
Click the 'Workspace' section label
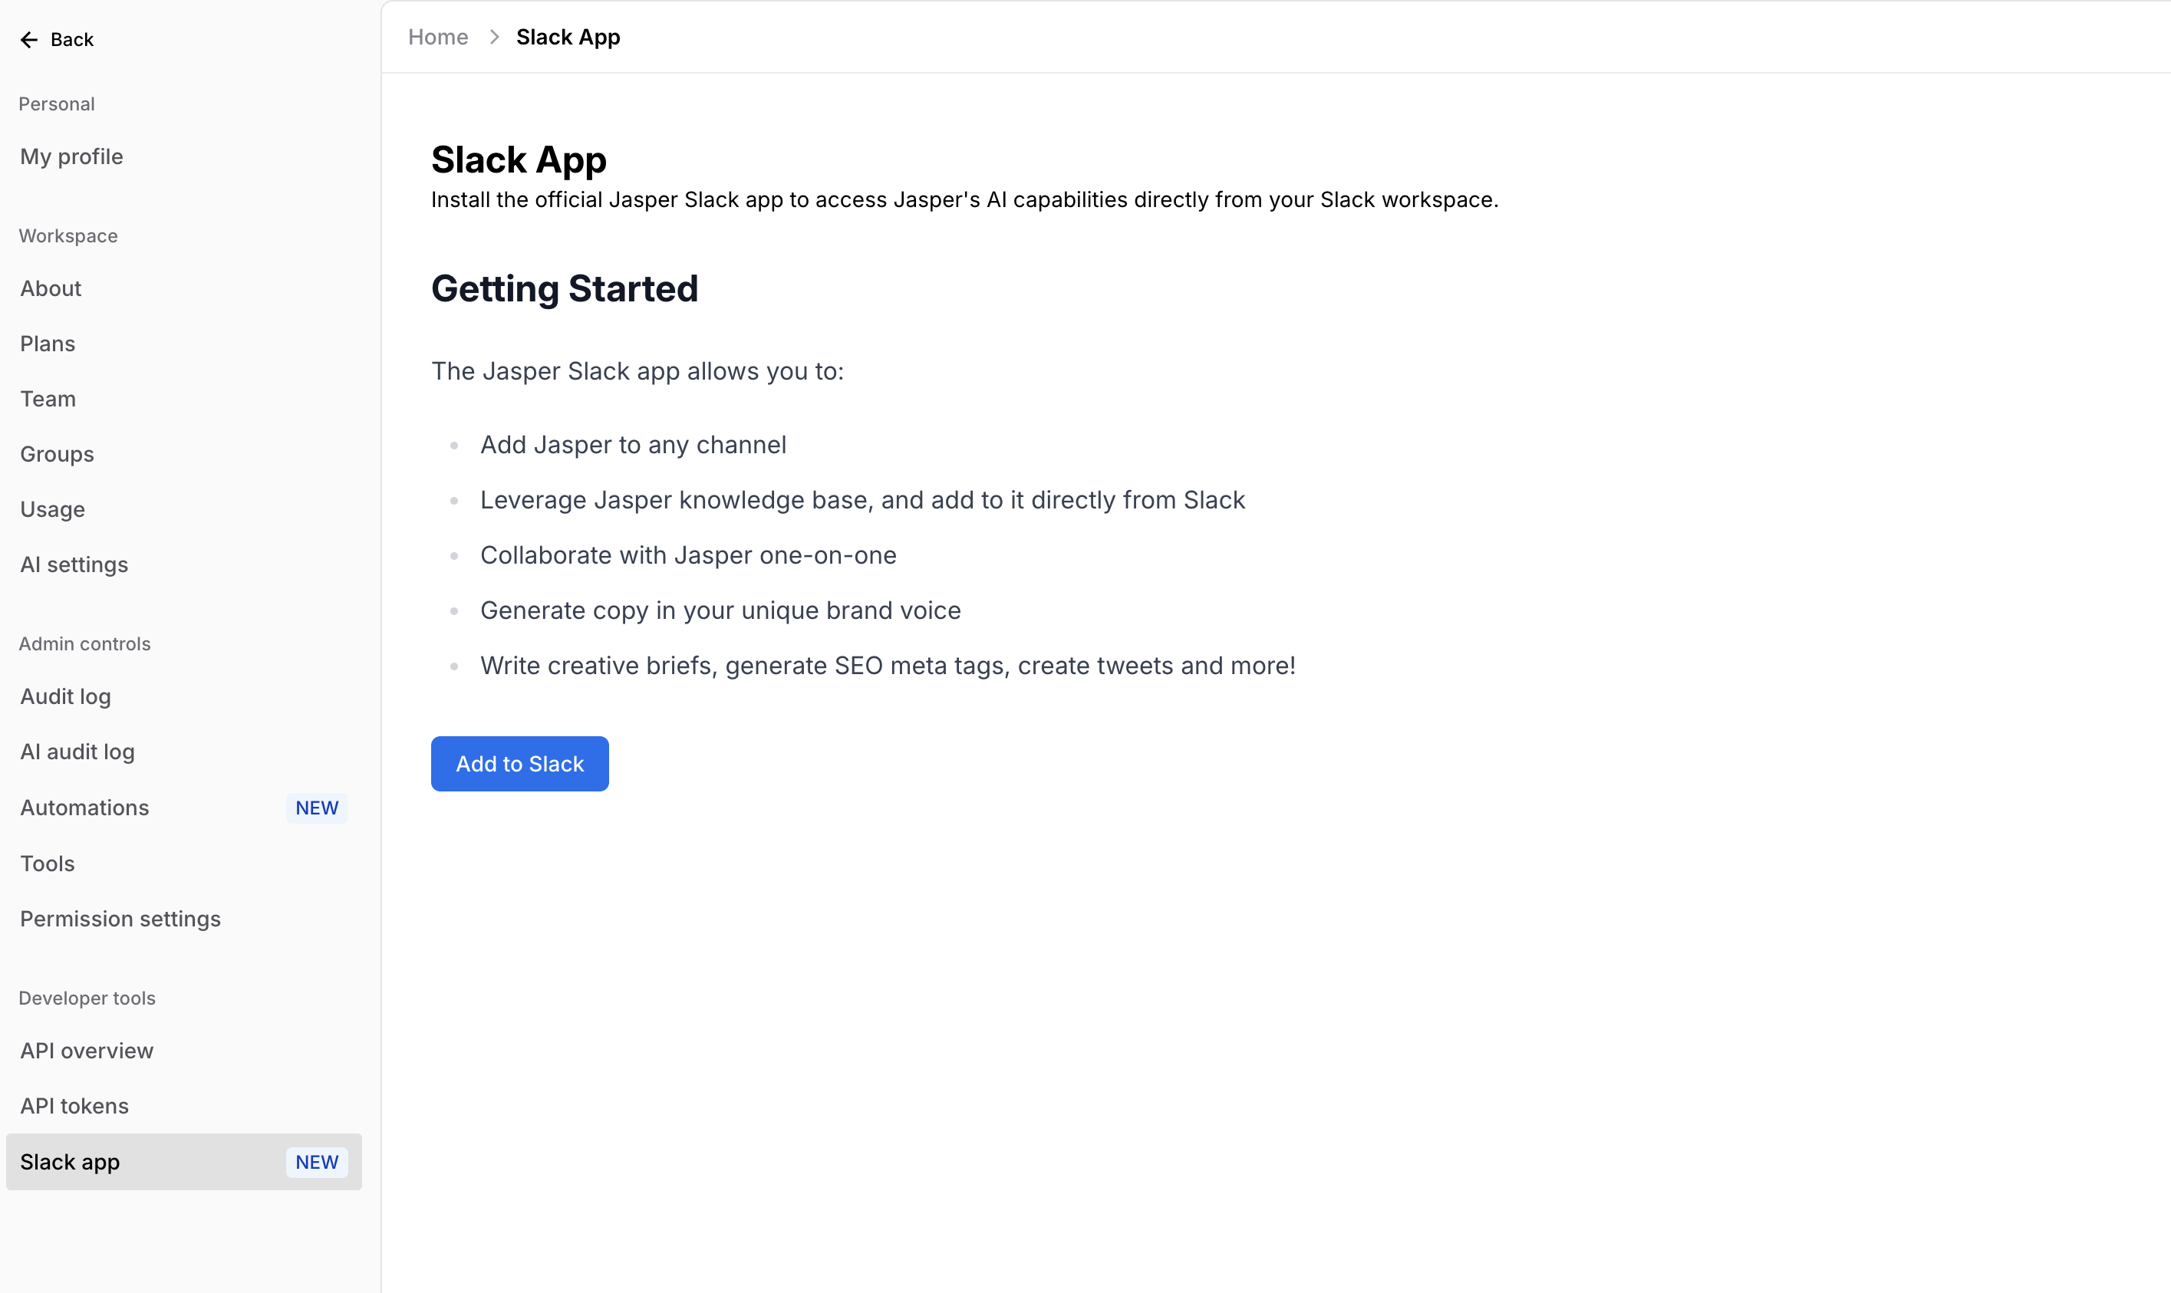pos(68,236)
